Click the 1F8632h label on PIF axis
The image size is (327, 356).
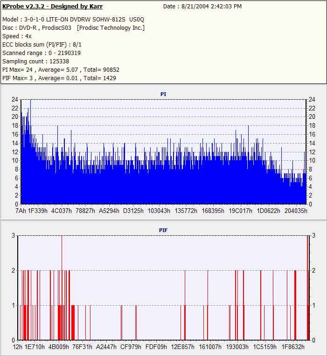[x=293, y=347]
